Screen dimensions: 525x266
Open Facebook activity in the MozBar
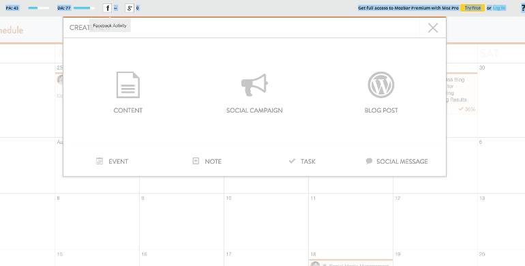click(x=108, y=8)
